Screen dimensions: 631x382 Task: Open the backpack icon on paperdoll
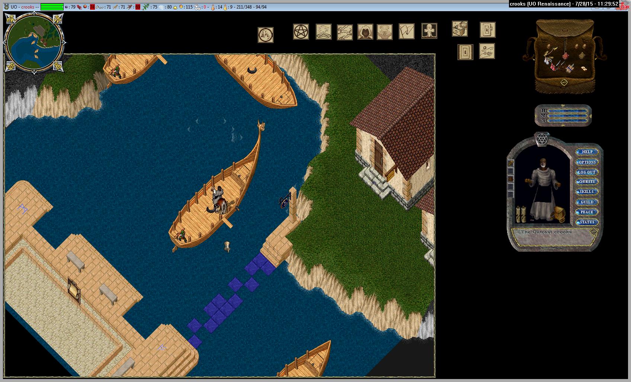tap(558, 214)
